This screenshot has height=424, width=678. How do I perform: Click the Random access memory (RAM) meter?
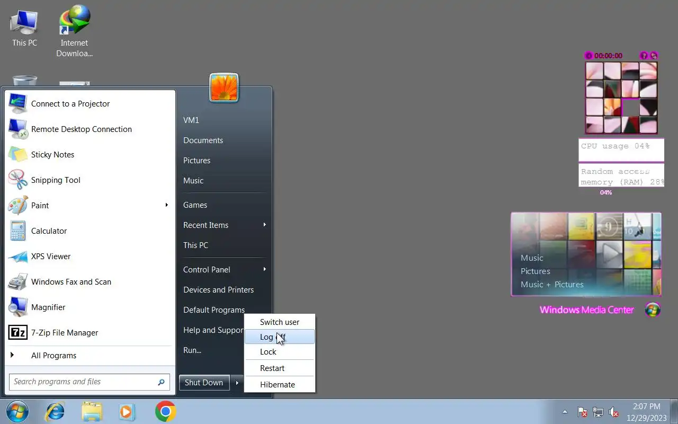pos(621,175)
